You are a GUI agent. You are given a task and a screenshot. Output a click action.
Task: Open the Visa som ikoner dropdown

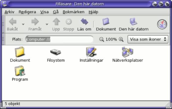pos(148,39)
